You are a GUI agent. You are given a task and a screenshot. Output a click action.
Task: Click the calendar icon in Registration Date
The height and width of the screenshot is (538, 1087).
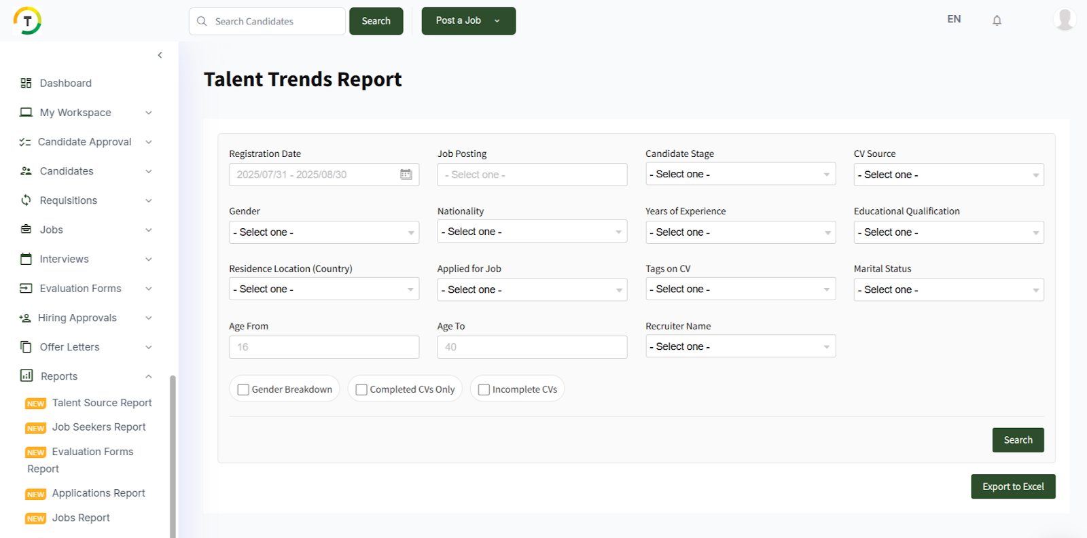406,175
